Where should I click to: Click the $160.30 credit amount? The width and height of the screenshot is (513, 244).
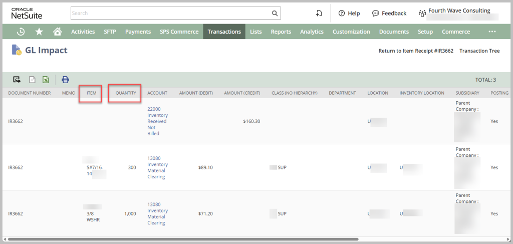pyautogui.click(x=251, y=121)
